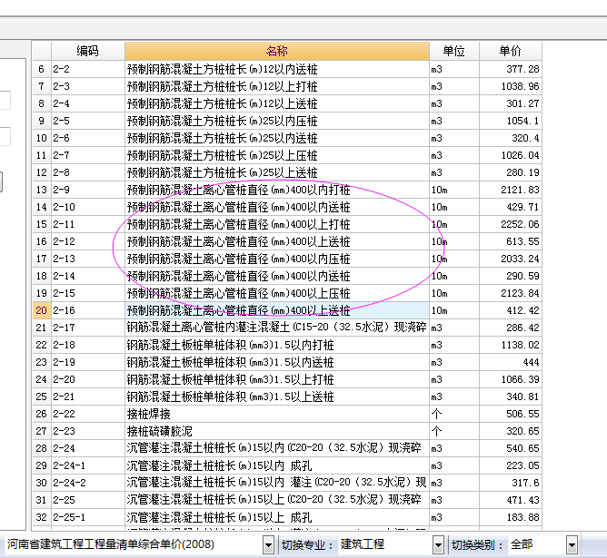607x558 pixels.
Task: Open the 河南省建筑工程工程量清单综合单价(2008) dropdown
Action: (x=268, y=545)
